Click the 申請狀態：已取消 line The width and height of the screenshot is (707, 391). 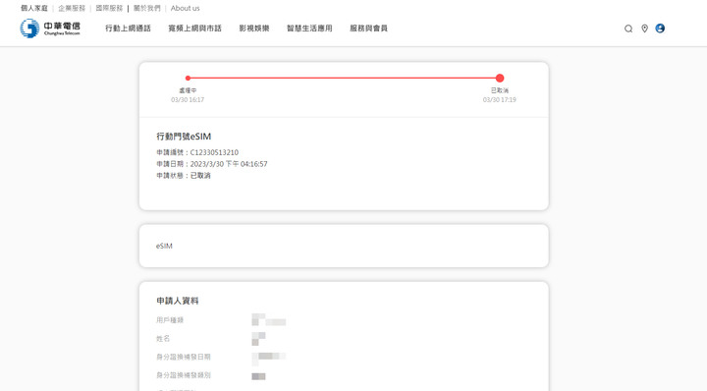point(184,176)
